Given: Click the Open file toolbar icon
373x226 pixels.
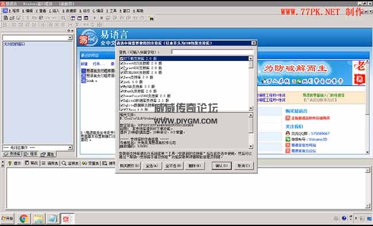Looking at the screenshot, I should tap(12, 18).
